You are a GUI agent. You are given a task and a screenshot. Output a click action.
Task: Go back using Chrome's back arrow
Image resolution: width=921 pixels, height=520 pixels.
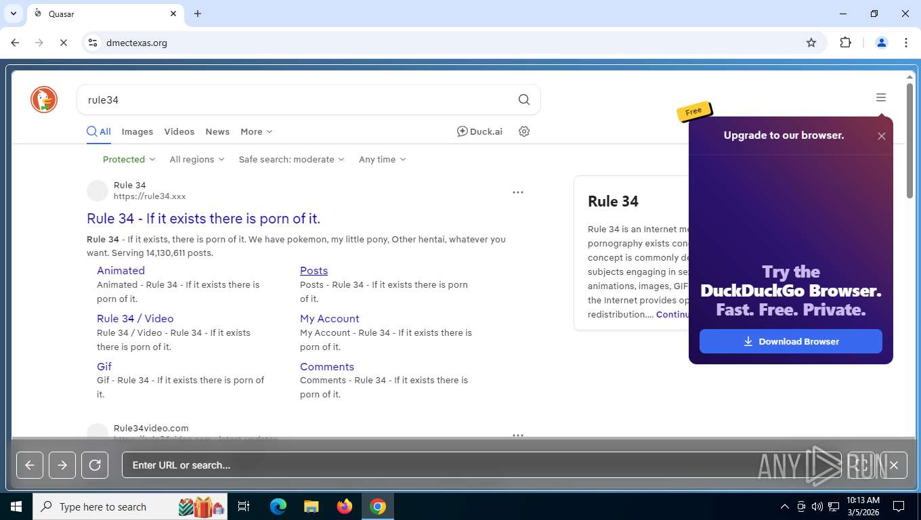coord(15,43)
